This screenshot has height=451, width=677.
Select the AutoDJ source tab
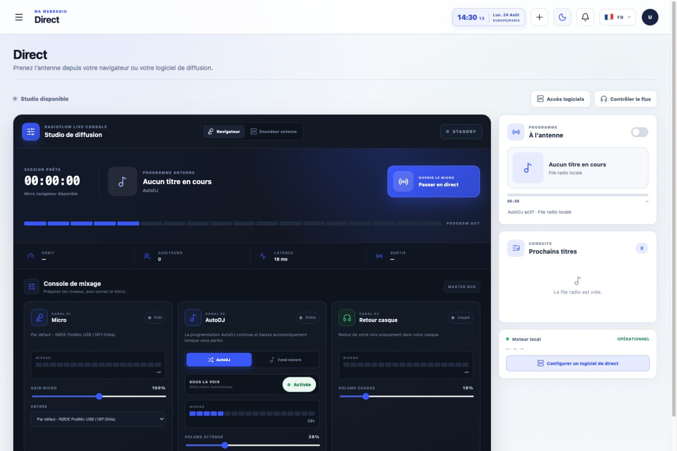[219, 360]
